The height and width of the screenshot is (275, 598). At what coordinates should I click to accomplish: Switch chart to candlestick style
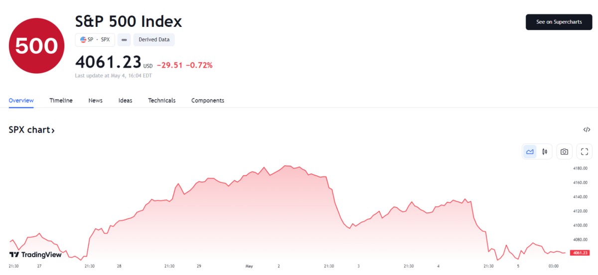click(545, 152)
